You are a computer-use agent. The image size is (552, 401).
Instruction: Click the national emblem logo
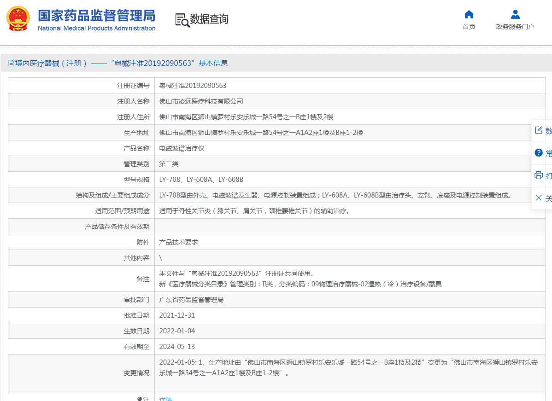pyautogui.click(x=18, y=18)
